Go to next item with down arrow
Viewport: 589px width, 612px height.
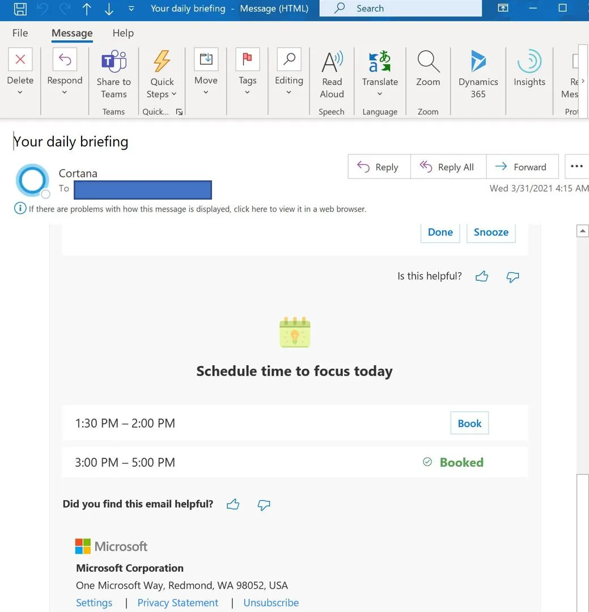[109, 9]
